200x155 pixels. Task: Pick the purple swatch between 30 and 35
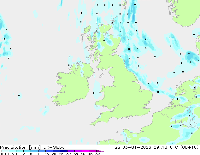[71, 151]
